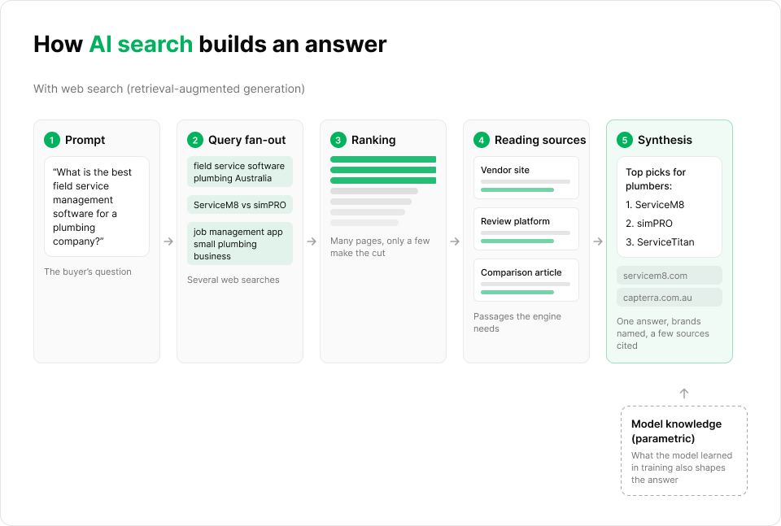Click the "Ranking" heading

coord(373,140)
